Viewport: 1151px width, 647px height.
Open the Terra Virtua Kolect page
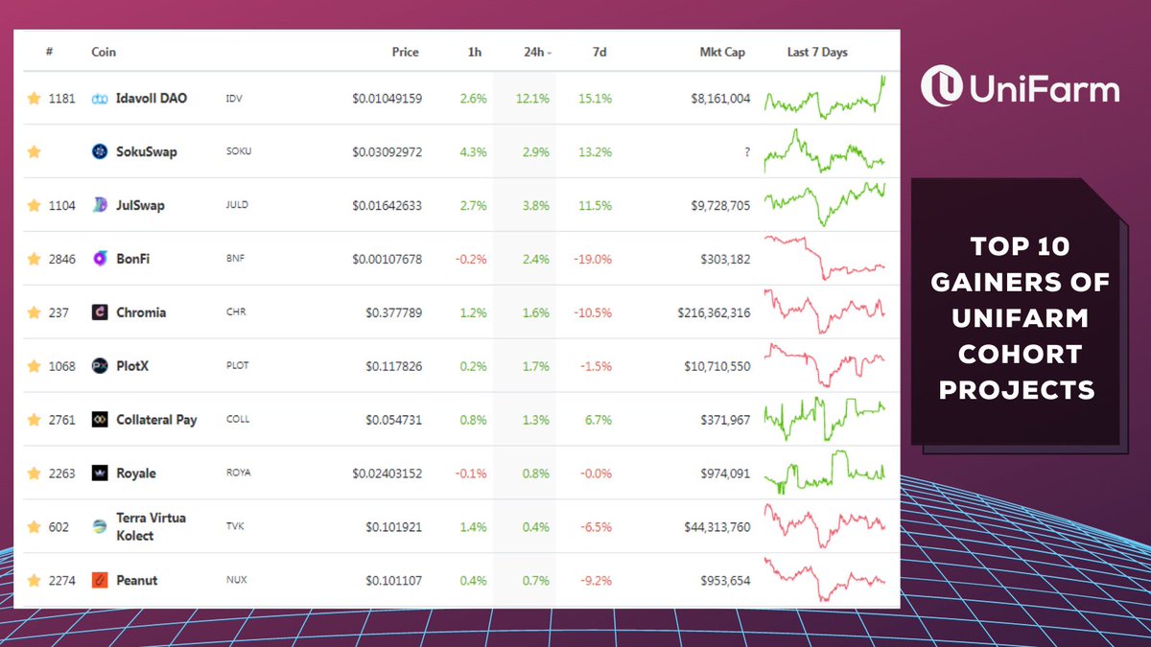pyautogui.click(x=152, y=526)
